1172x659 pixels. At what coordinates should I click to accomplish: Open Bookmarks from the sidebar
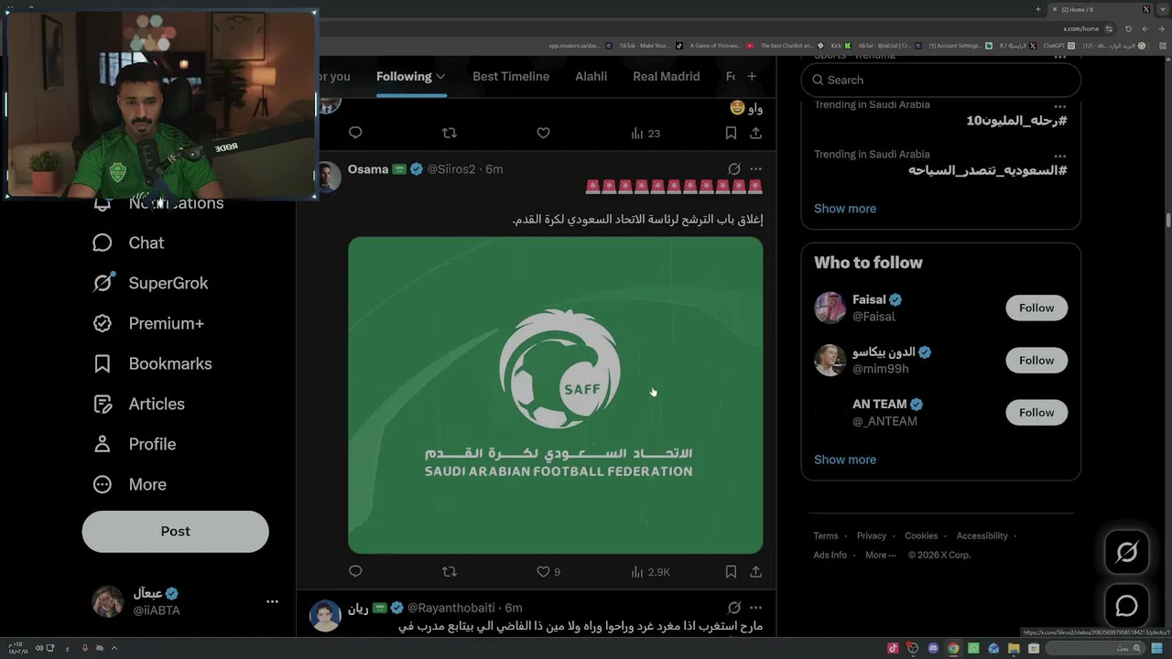pyautogui.click(x=152, y=363)
